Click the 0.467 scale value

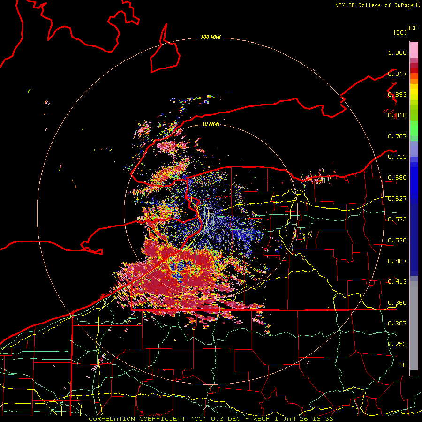tap(397, 261)
